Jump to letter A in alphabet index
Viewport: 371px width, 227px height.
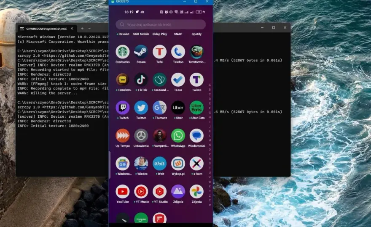[x=210, y=85]
